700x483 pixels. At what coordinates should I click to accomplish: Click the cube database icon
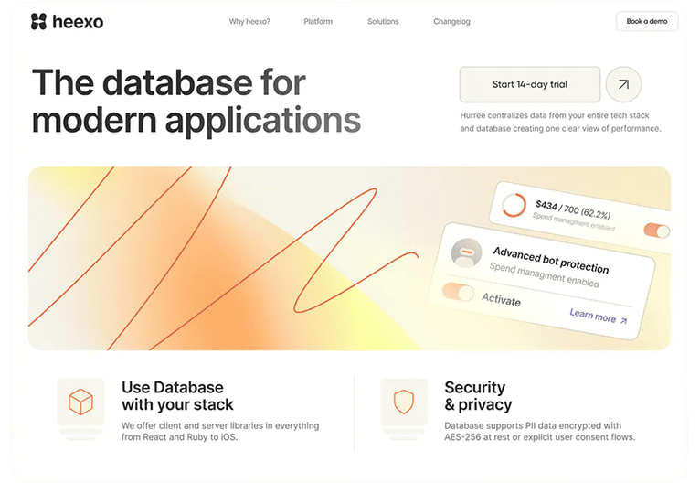click(x=80, y=402)
